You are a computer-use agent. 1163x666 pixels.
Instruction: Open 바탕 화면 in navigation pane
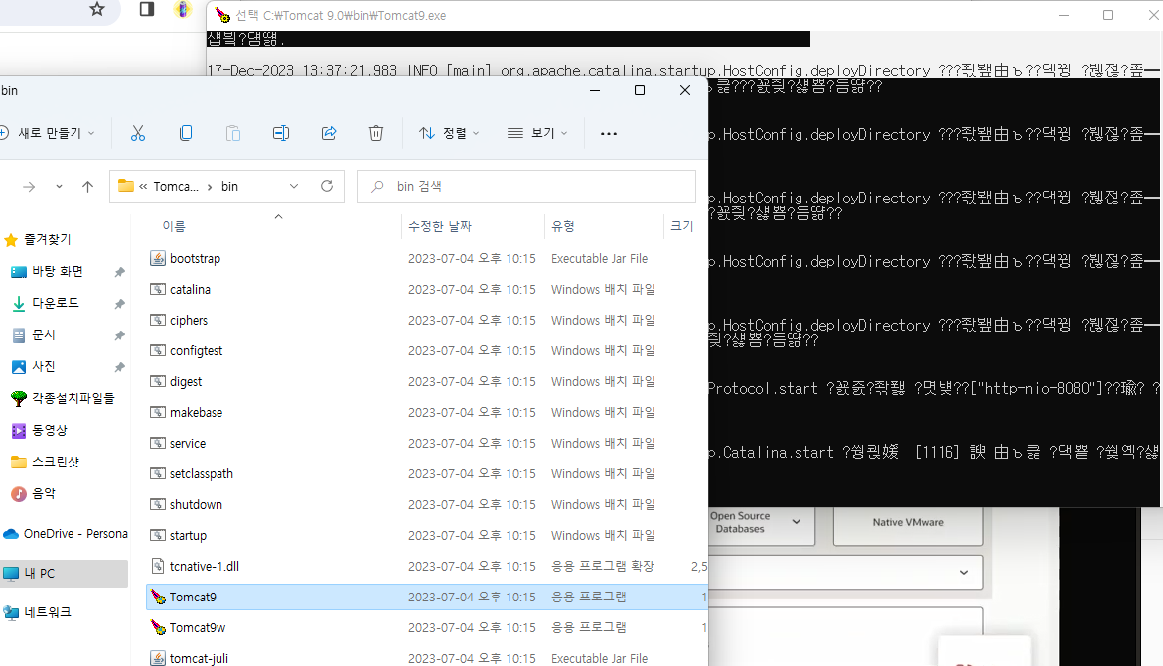[x=58, y=271]
